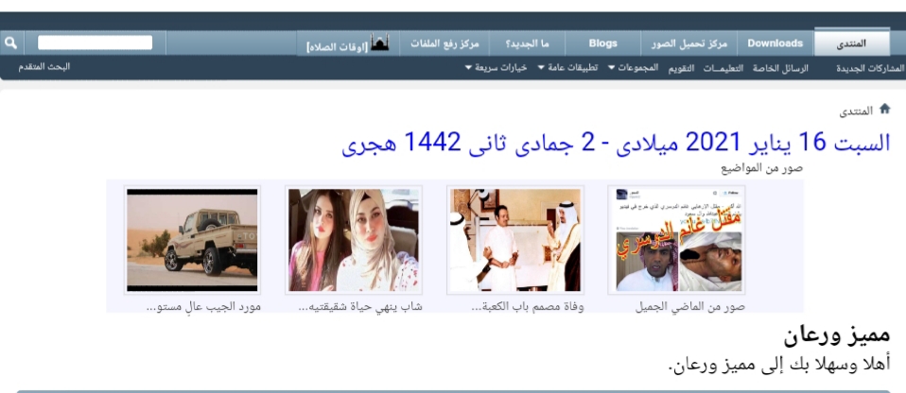The width and height of the screenshot is (906, 393).
Task: Click the البحث المتقدم link
Action: (45, 67)
